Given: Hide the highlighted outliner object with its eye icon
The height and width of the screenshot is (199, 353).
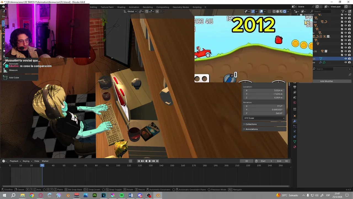Looking at the screenshot, I should coord(346,59).
